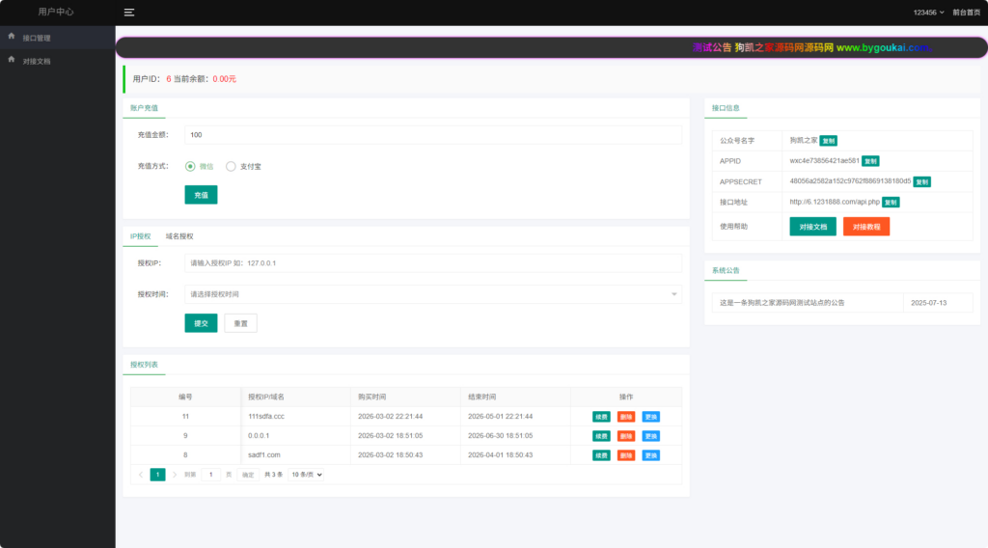Toggle the sidebar hamburger menu icon
This screenshot has height=548, width=988.
tap(129, 13)
